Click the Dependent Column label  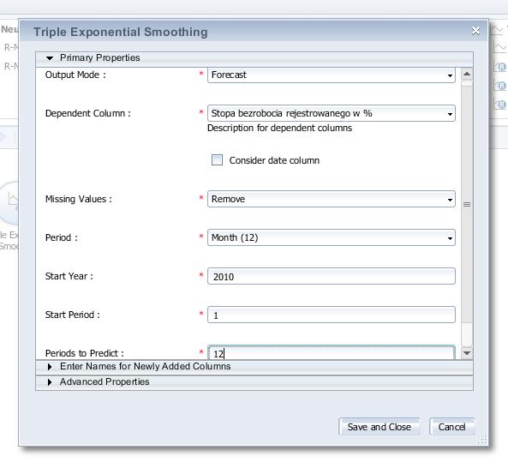pyautogui.click(x=87, y=113)
